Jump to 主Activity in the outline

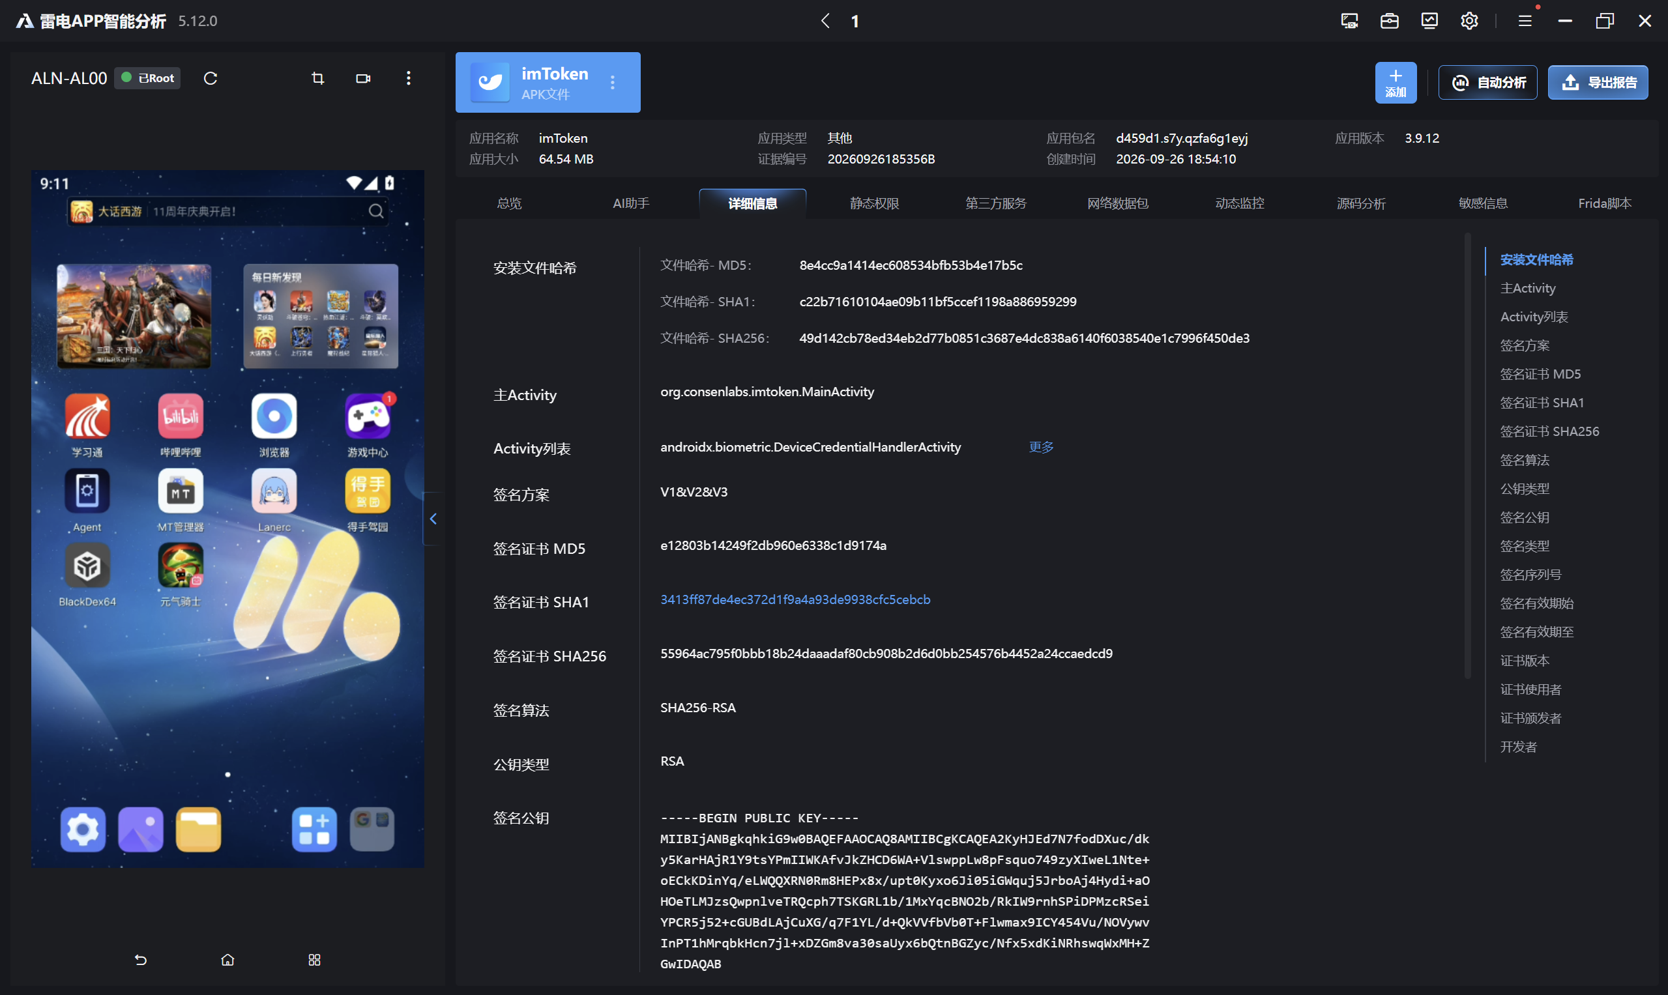(x=1528, y=288)
